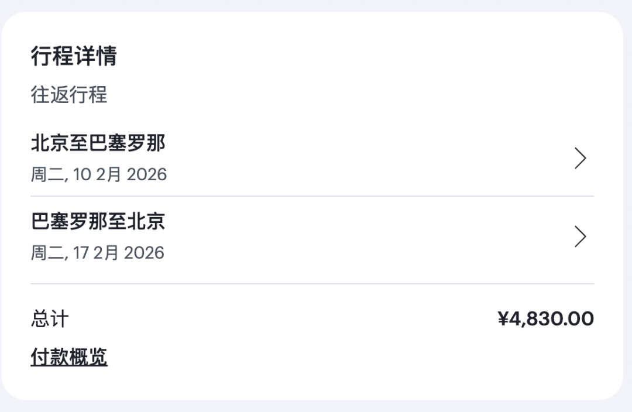Expand the 巴塞罗那至北京 flight chevron arrow

[580, 236]
